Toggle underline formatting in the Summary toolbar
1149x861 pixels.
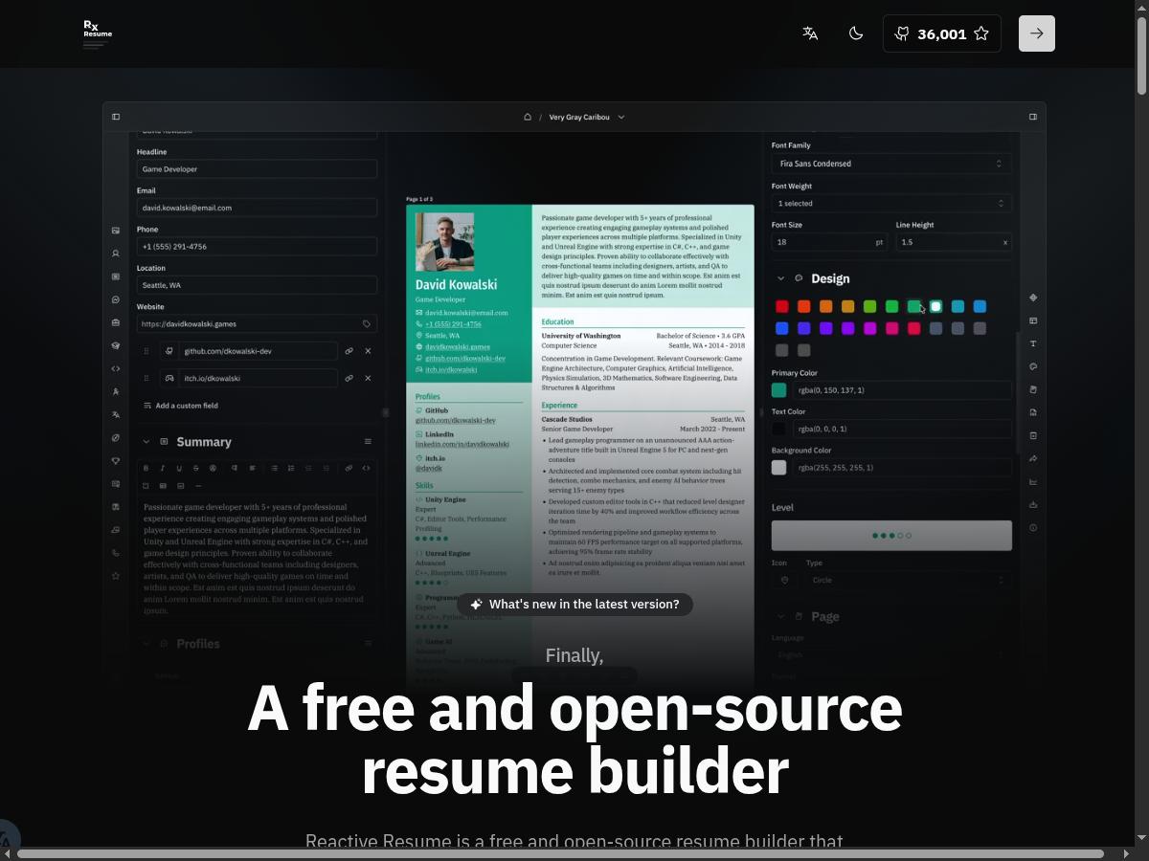pyautogui.click(x=178, y=469)
